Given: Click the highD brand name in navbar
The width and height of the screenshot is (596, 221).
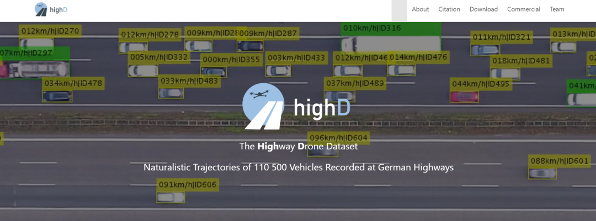Looking at the screenshot, I should [58, 9].
